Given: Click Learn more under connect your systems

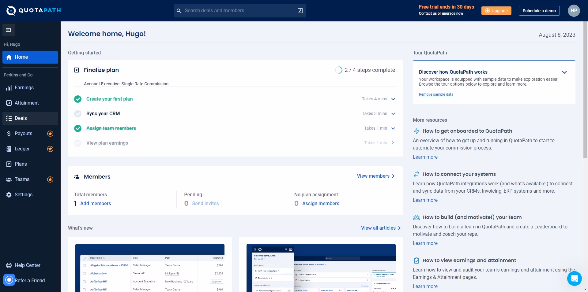Looking at the screenshot, I should [425, 200].
